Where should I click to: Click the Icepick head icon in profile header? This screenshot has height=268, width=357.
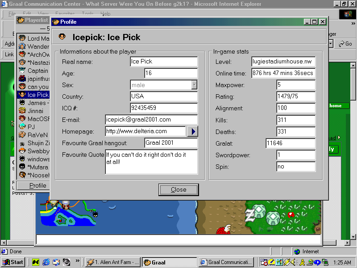pyautogui.click(x=62, y=37)
